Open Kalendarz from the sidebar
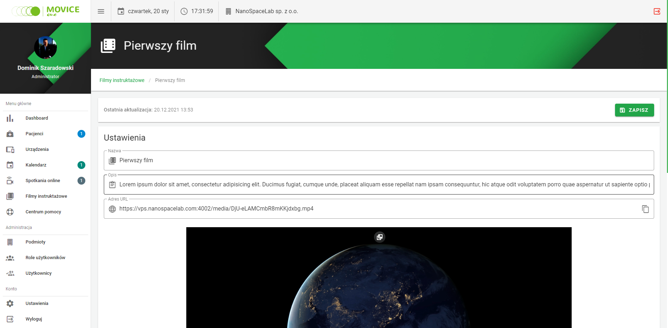This screenshot has width=668, height=328. (36, 165)
